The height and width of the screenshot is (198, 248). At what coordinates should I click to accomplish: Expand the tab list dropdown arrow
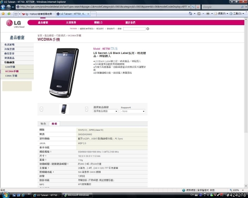[x=20, y=14]
